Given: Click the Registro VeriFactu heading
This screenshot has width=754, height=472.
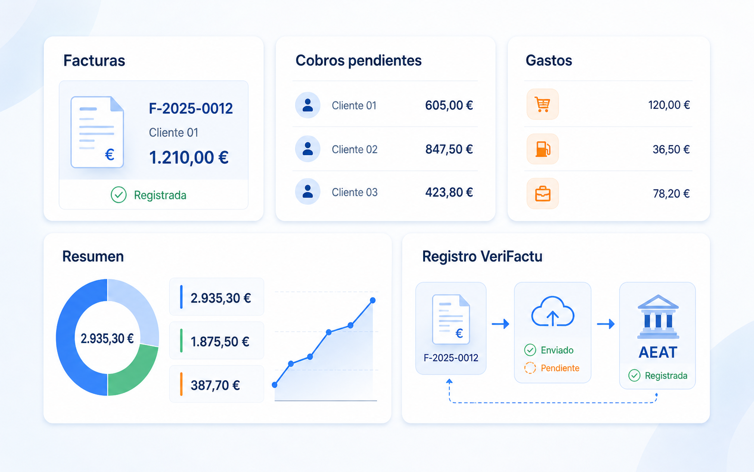Looking at the screenshot, I should [482, 256].
